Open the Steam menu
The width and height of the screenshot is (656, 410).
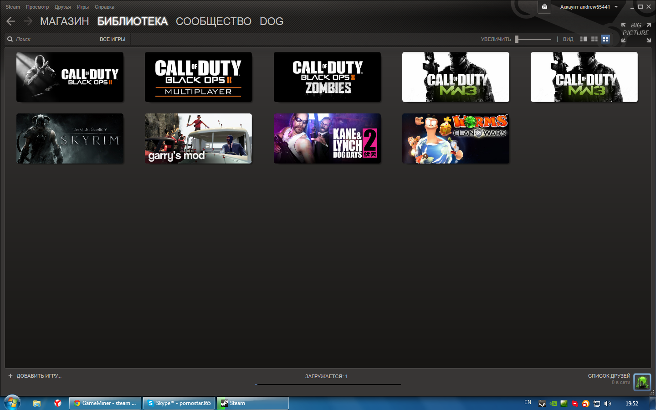(13, 7)
